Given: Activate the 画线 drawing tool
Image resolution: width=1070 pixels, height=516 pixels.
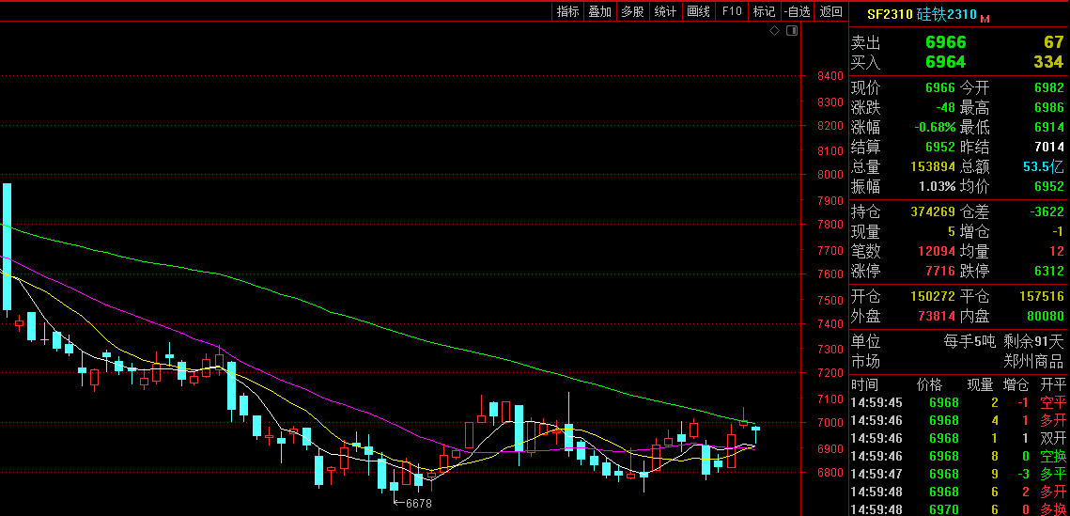Looking at the screenshot, I should 698,11.
